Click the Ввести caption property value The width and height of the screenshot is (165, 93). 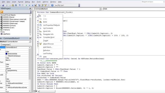pos(17,60)
